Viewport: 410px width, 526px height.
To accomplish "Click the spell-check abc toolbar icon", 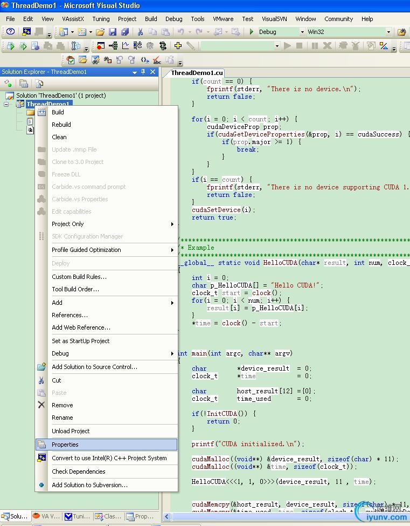I will tap(157, 60).
